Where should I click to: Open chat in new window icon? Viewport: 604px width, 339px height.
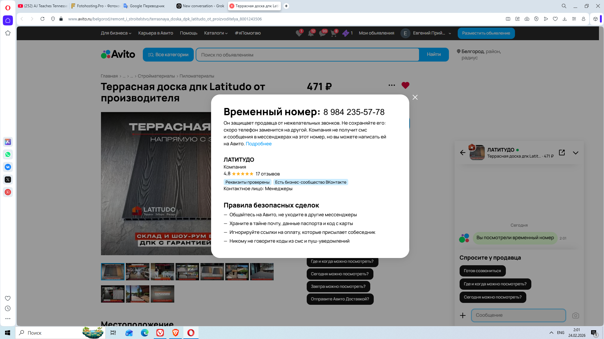tap(562, 153)
